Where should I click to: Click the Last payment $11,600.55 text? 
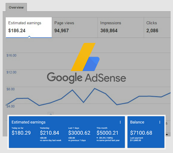coord(137,139)
